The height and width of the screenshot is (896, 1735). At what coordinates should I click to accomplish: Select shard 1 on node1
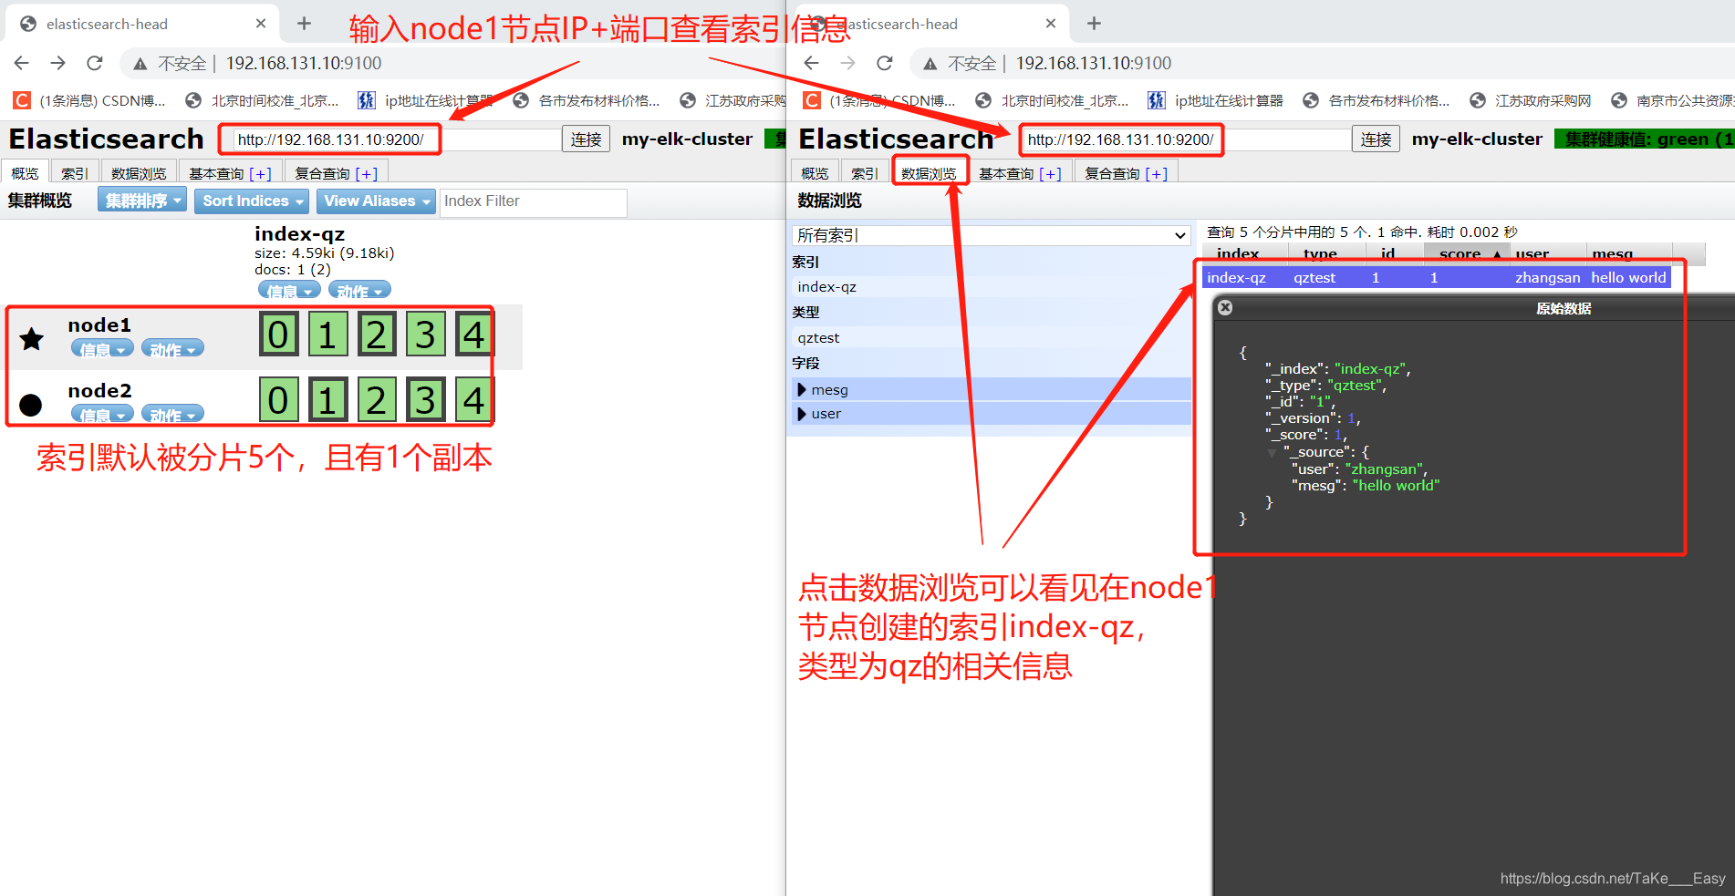point(327,335)
